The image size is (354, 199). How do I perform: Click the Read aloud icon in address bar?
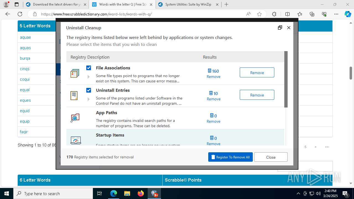(248, 14)
